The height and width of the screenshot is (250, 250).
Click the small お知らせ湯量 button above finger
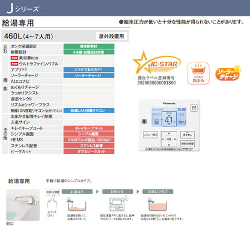point(53,192)
